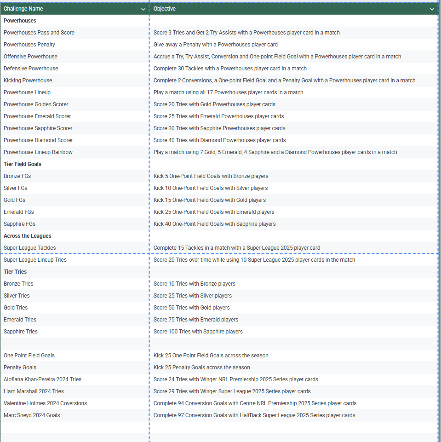This screenshot has height=442, width=441.
Task: Open the Challenge Name column filter dropdown
Action: click(144, 9)
